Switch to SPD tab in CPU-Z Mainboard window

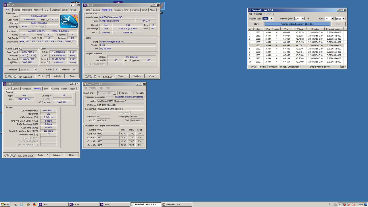pyautogui.click(x=126, y=10)
